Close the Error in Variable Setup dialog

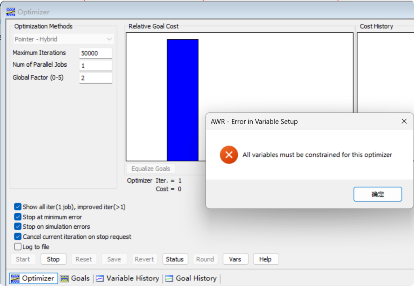point(404,121)
